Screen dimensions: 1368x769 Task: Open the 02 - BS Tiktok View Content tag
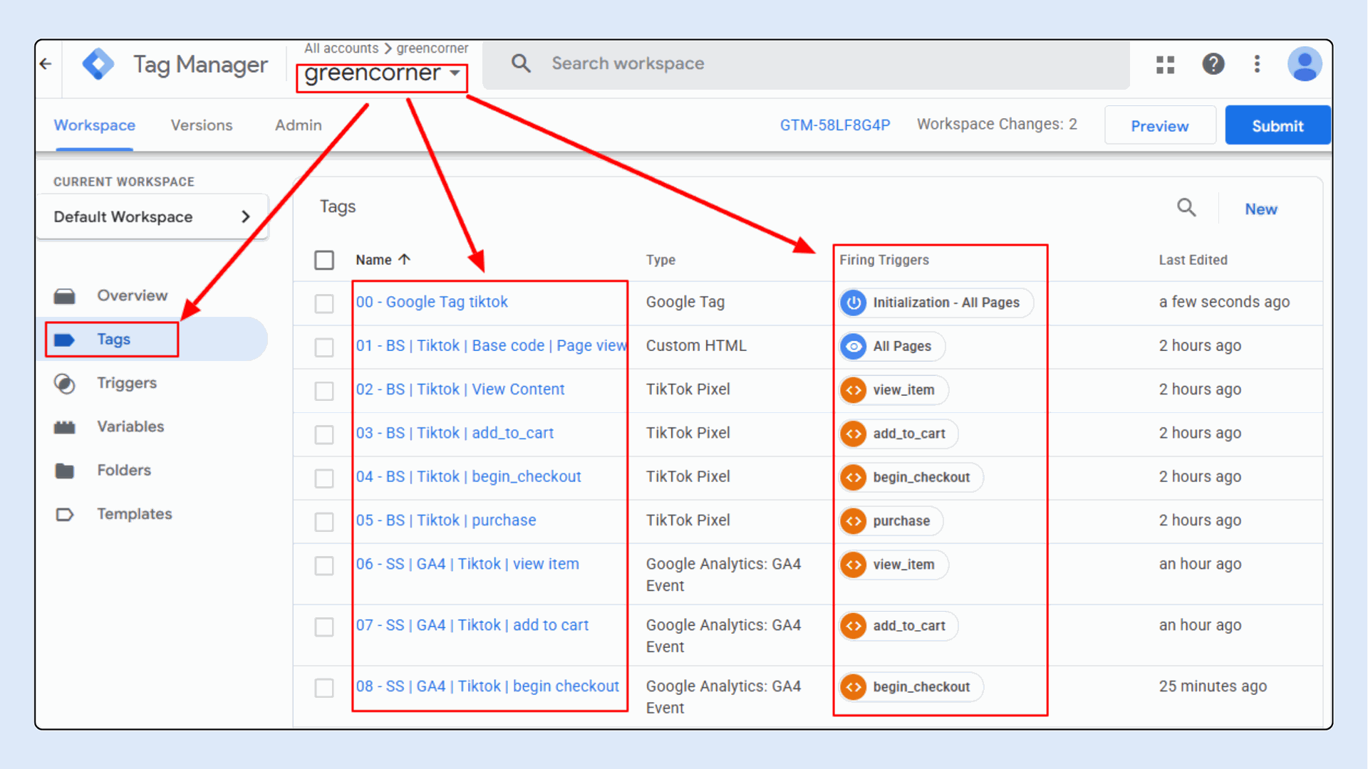pos(460,389)
